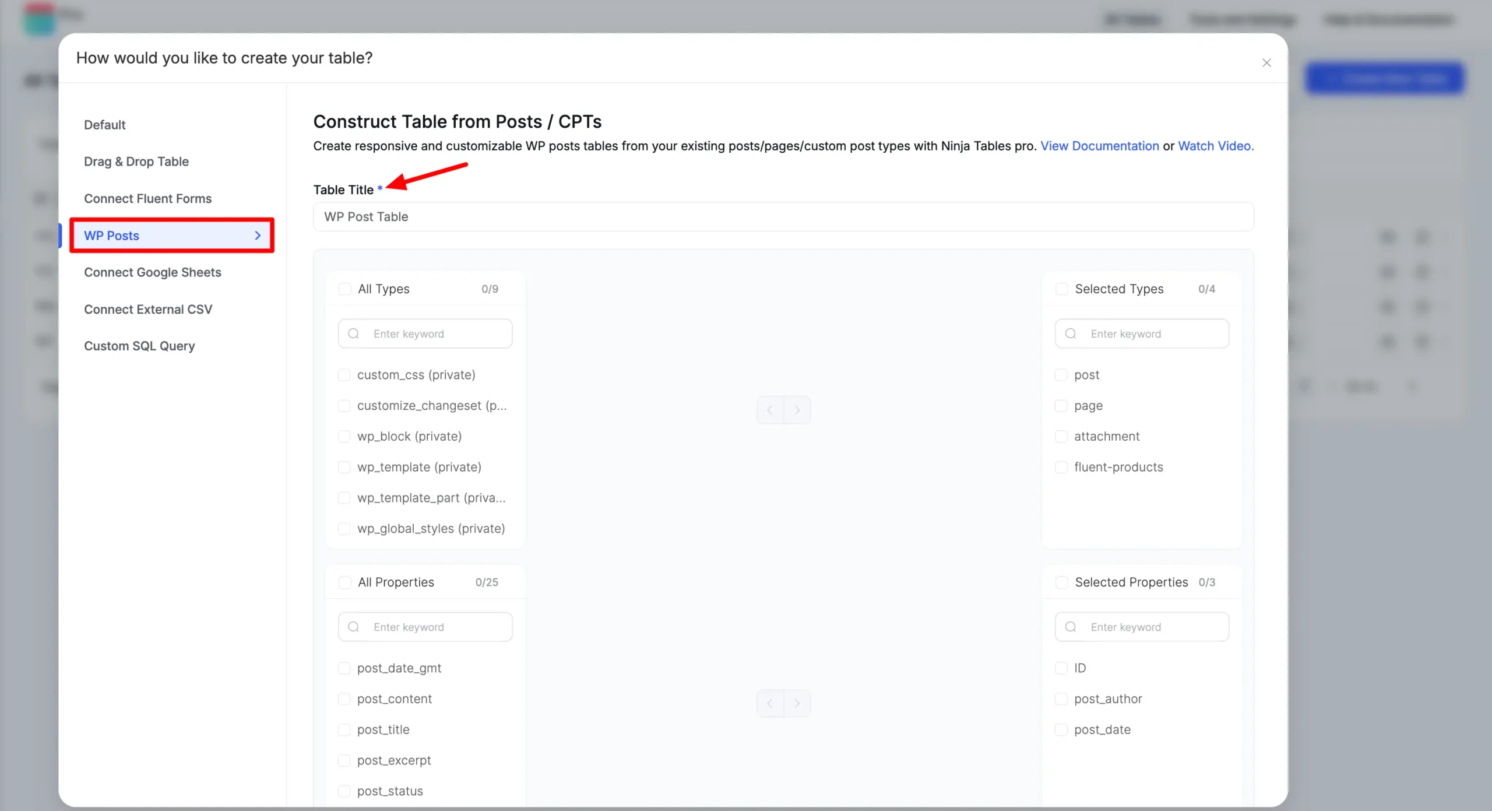
Task: Check the ID property
Action: (x=1061, y=668)
